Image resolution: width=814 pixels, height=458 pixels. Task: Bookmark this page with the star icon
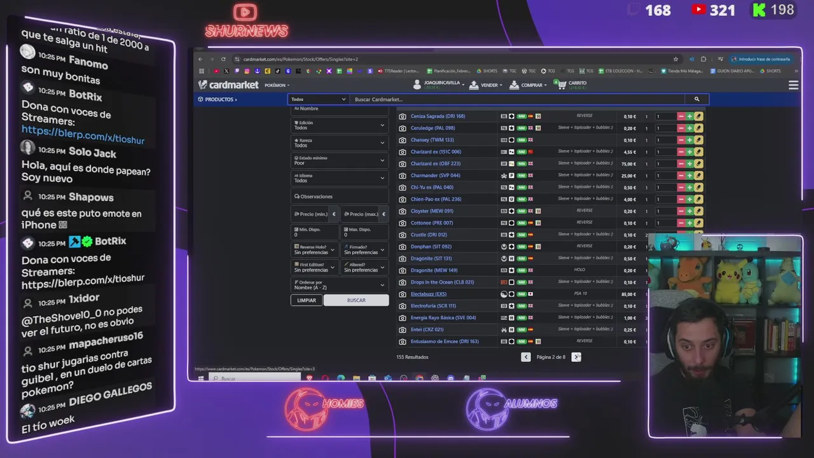(676, 59)
